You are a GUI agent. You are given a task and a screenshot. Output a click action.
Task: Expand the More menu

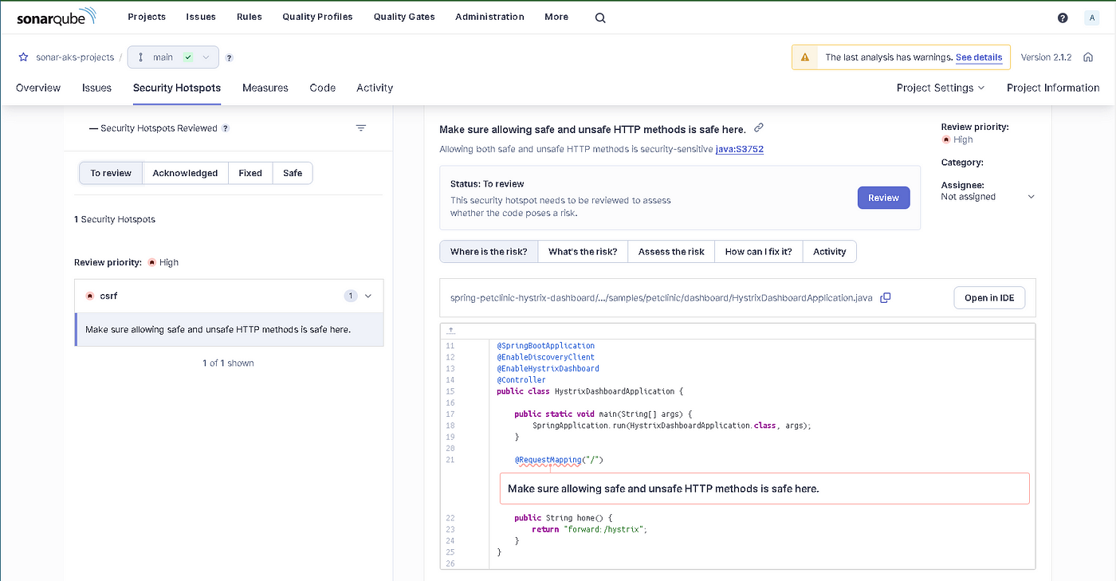[556, 17]
